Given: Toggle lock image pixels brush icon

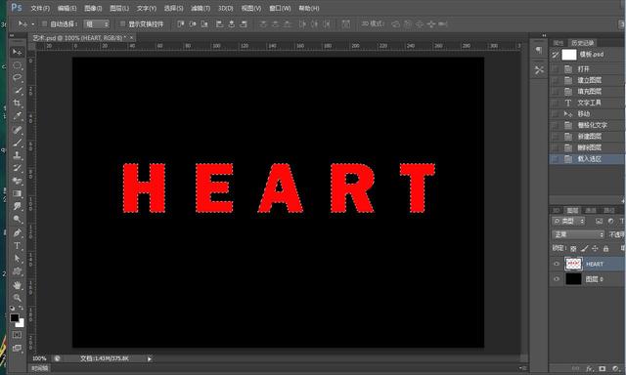Looking at the screenshot, I should point(584,249).
